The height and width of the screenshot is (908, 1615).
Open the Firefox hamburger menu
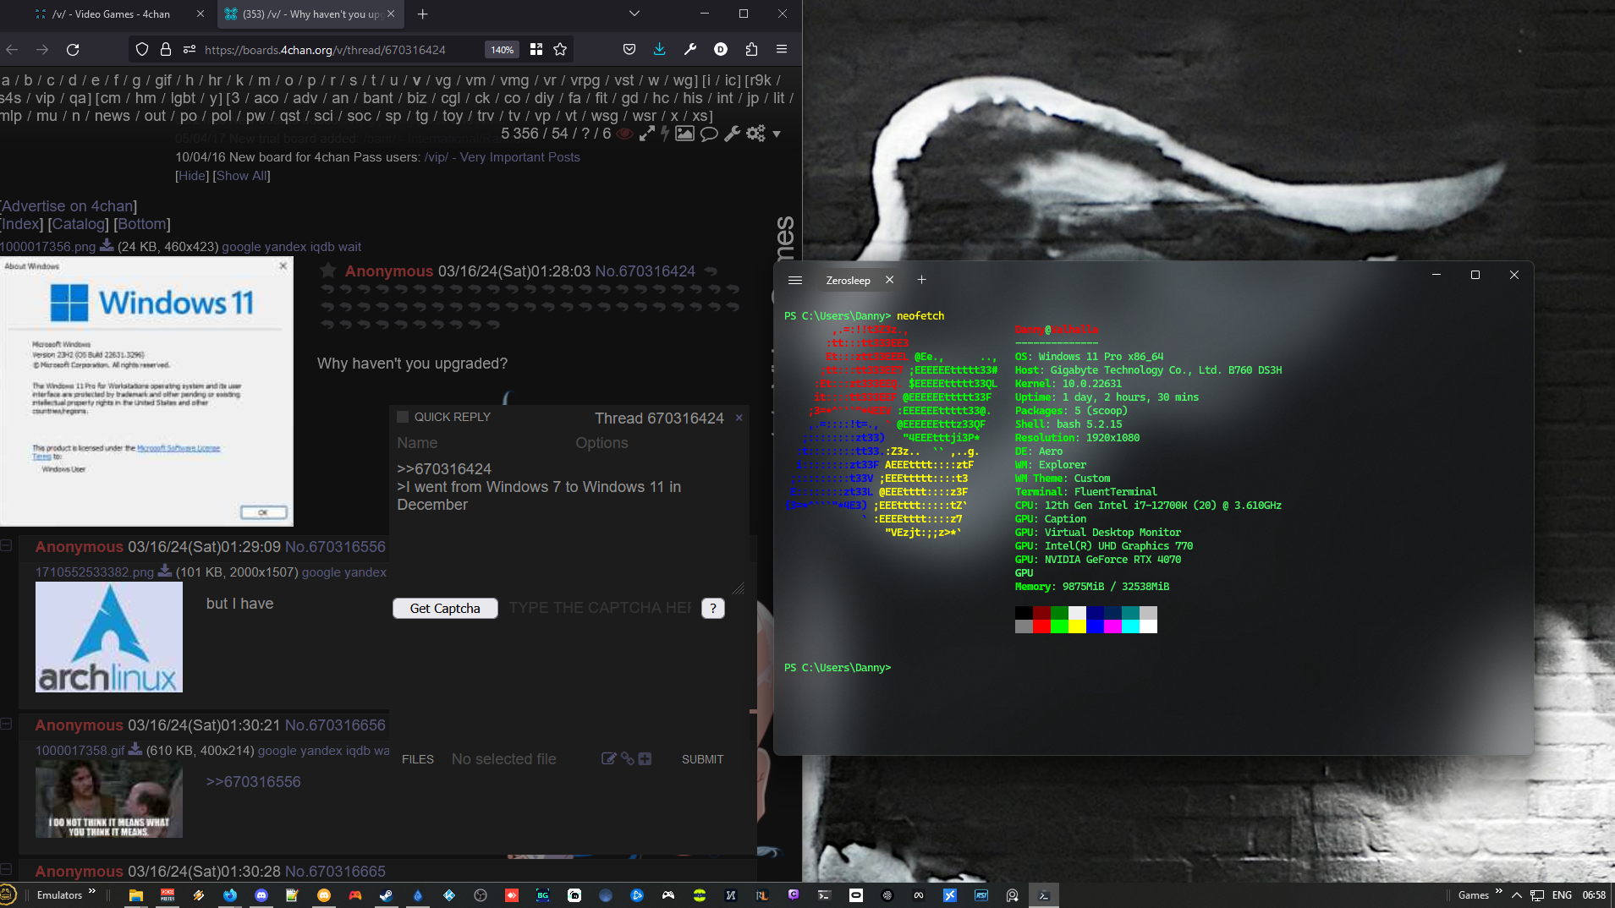click(782, 50)
